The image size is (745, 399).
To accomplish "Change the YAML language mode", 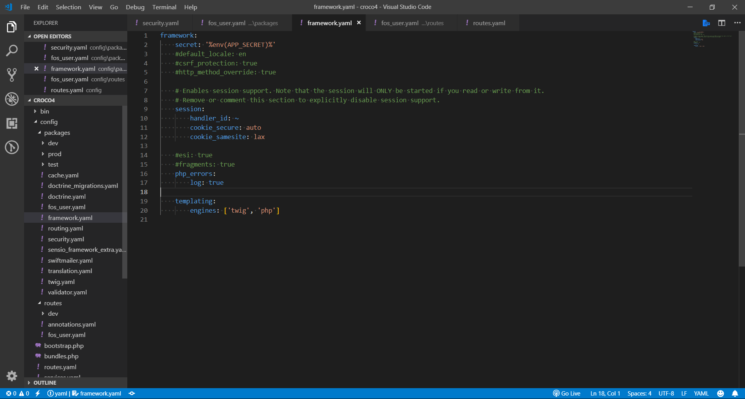I will pos(701,394).
